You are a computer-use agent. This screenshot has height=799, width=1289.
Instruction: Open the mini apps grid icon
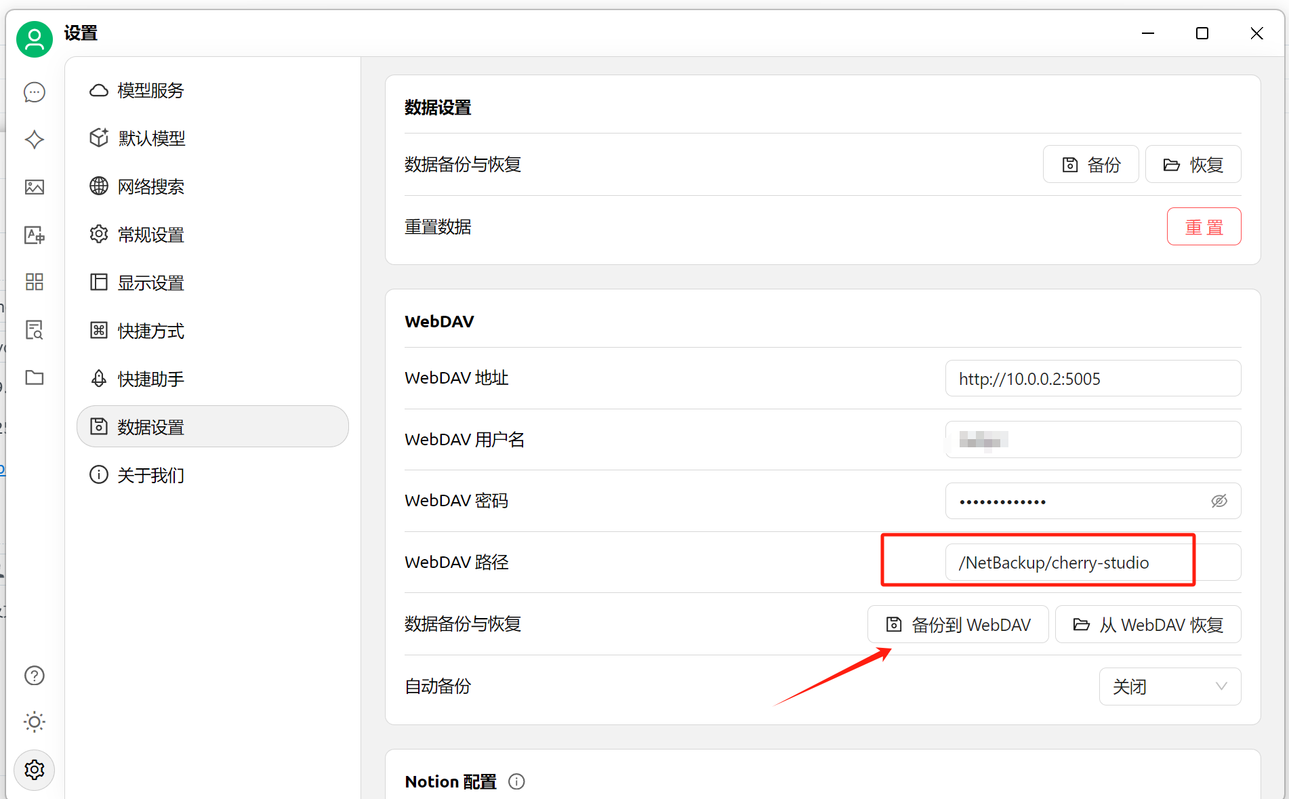35,282
